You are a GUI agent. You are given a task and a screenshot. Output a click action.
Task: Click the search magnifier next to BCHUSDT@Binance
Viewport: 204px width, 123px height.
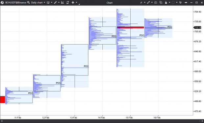pos(29,3)
